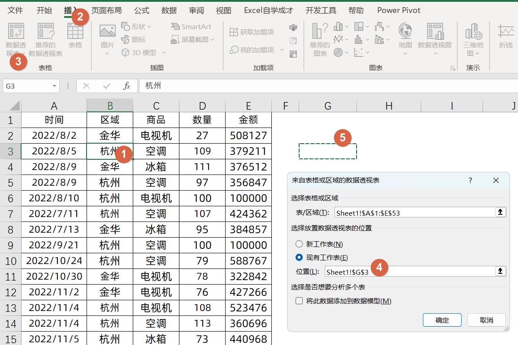Switch to the 数据 ribbon tab
The image size is (518, 345).
(169, 10)
